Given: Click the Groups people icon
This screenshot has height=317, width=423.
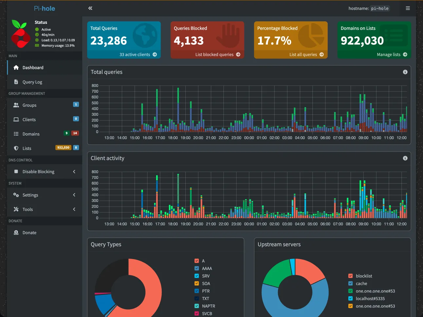Looking at the screenshot, I should coord(16,105).
